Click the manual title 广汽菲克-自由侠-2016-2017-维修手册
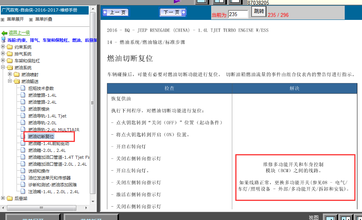 [40, 10]
